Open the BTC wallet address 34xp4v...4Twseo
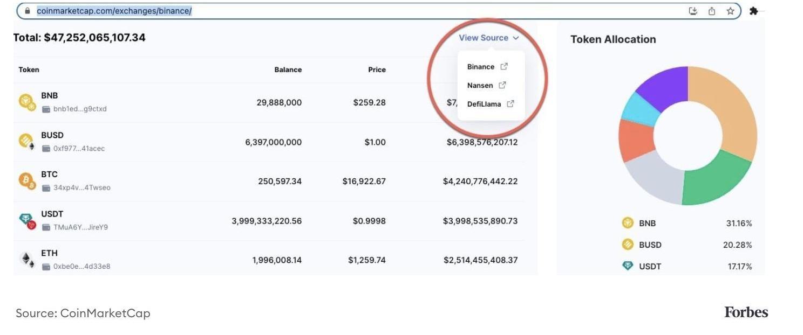 point(81,188)
